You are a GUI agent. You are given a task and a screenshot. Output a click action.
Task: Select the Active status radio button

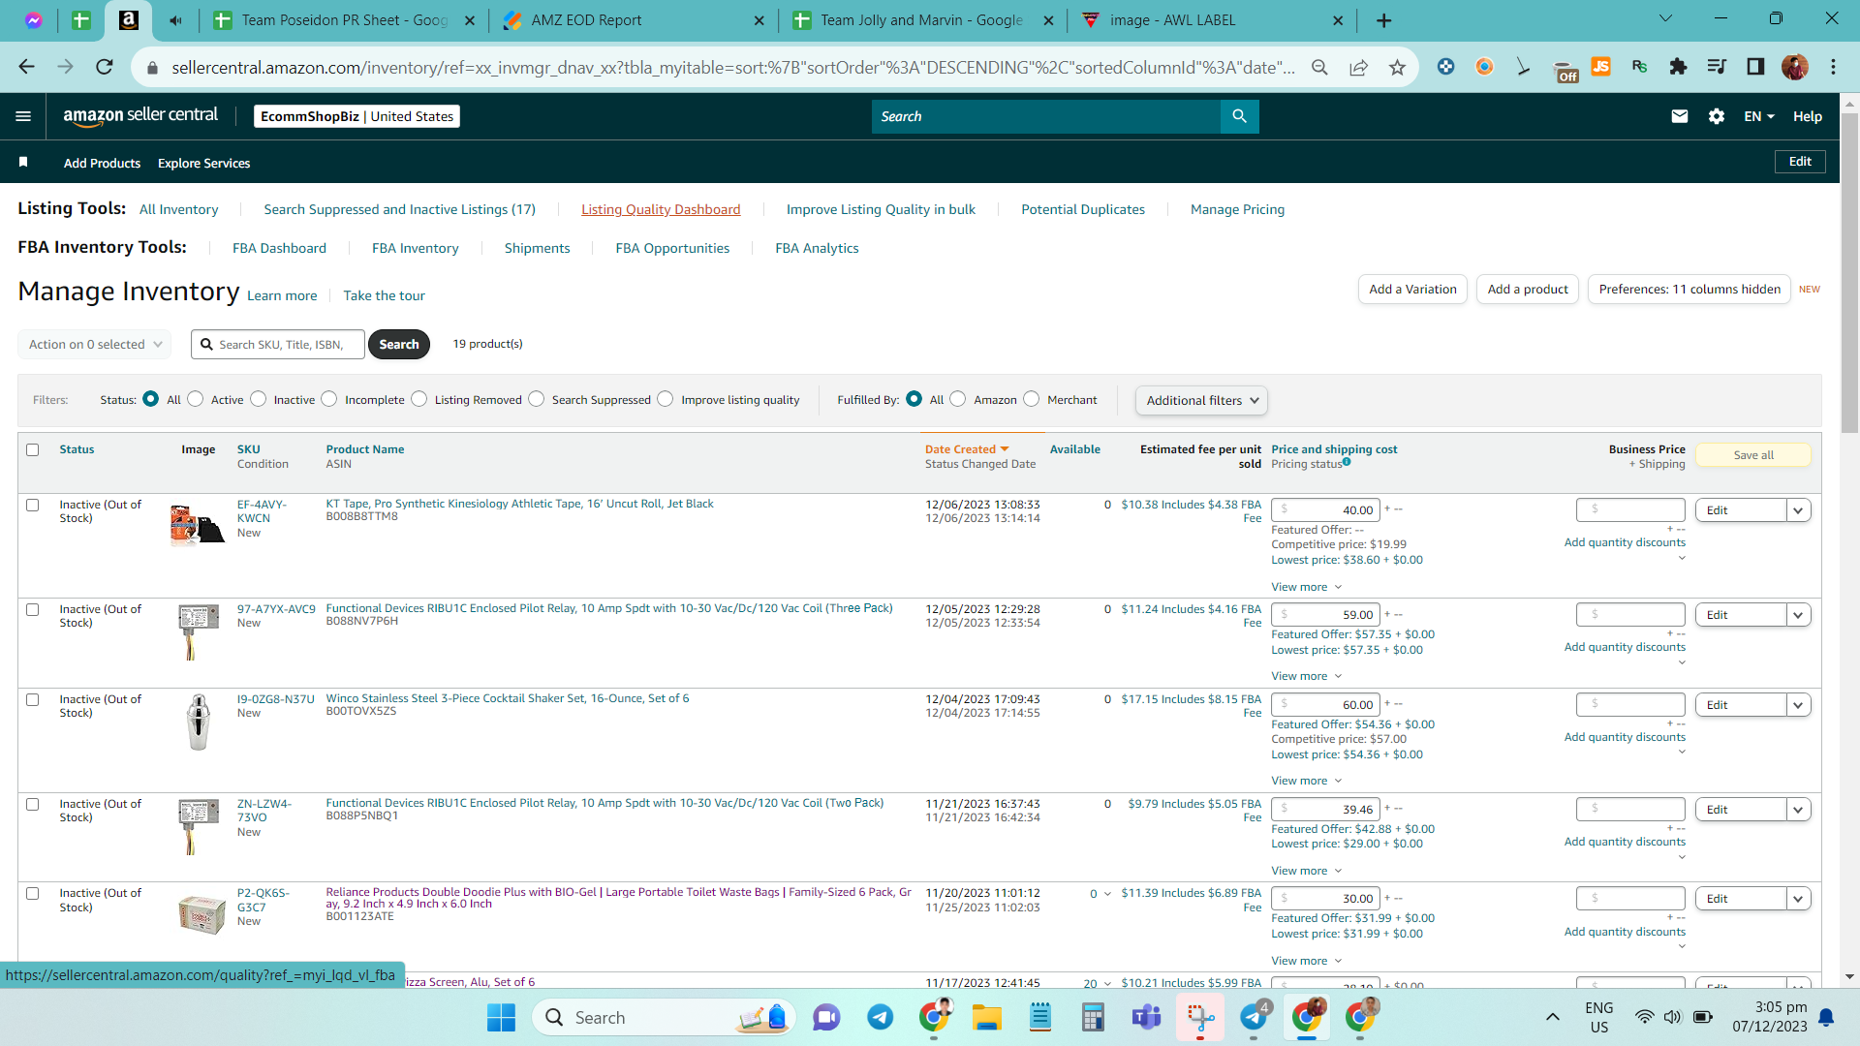[x=196, y=399]
